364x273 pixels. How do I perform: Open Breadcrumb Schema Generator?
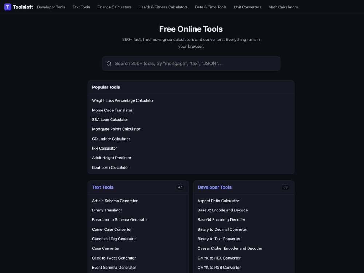(x=120, y=220)
